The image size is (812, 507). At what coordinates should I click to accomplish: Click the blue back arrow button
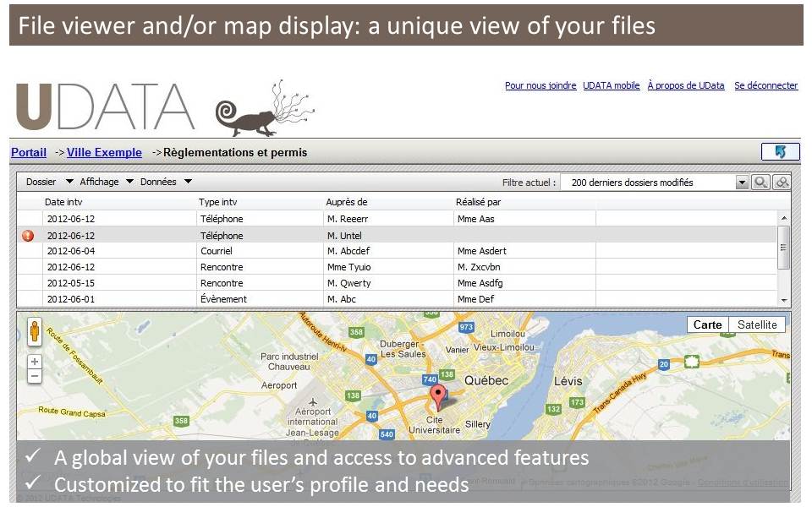click(780, 152)
